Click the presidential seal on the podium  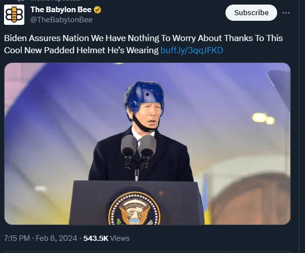(134, 208)
